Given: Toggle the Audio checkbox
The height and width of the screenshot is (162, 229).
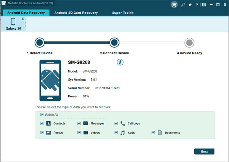Looking at the screenshot, I should (x=116, y=133).
